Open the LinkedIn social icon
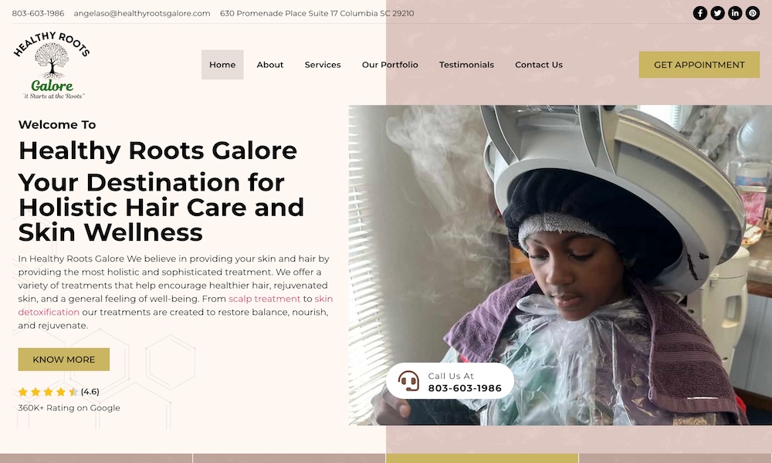The height and width of the screenshot is (463, 772). point(735,13)
